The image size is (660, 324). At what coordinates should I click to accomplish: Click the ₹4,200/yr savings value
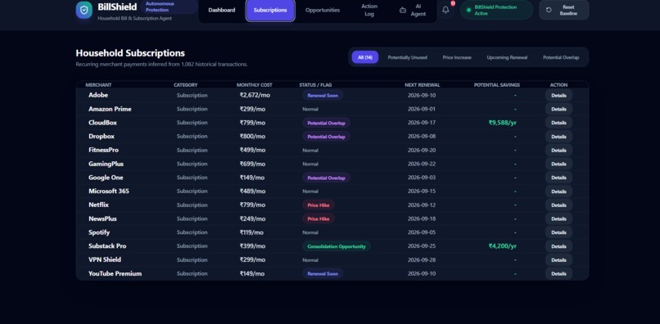[503, 246]
